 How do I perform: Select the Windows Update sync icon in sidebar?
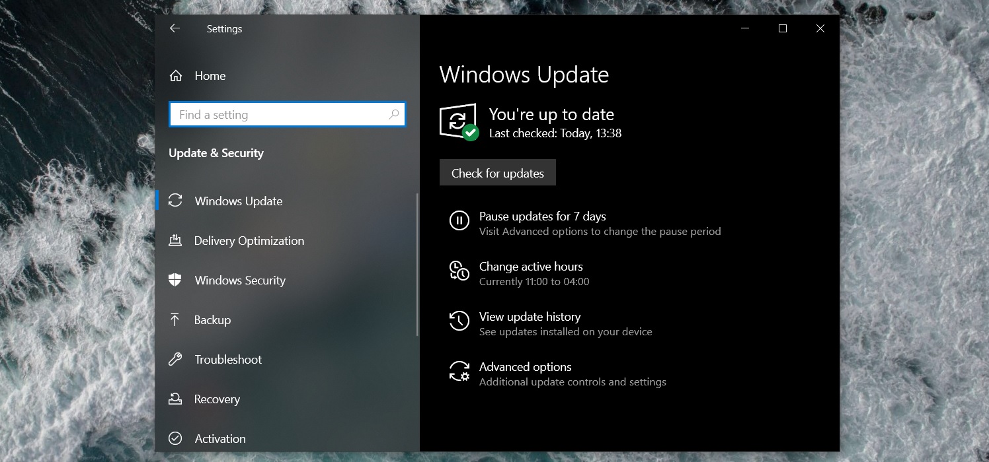click(175, 201)
